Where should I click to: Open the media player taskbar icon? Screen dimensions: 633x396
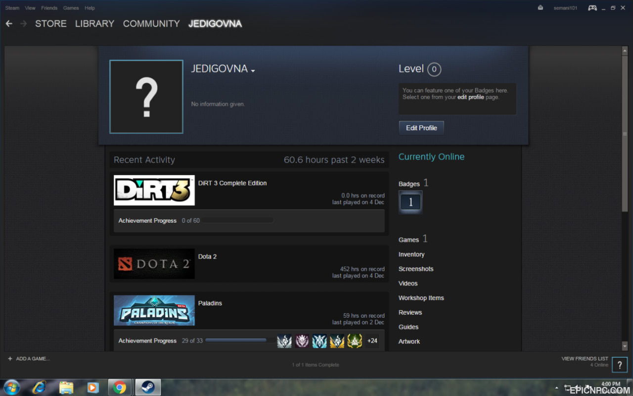click(x=92, y=387)
